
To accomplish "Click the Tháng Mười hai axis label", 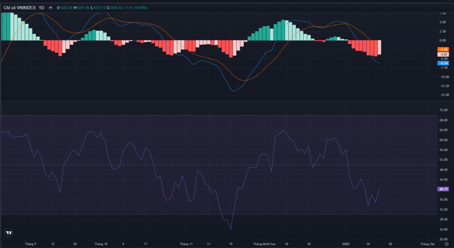I will pos(264,244).
